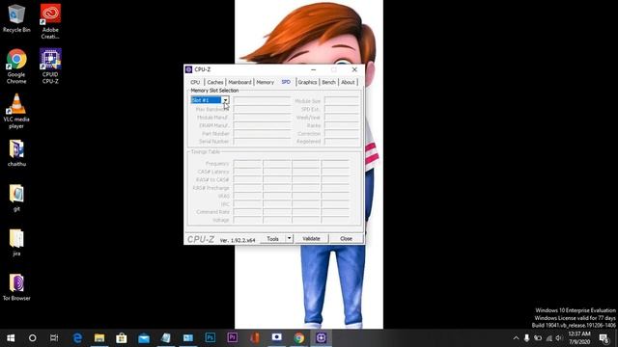Viewport: 618px width, 347px height.
Task: Switch to the CPU tab
Action: (195, 82)
